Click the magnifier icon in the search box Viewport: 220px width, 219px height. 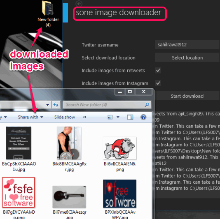(147, 105)
